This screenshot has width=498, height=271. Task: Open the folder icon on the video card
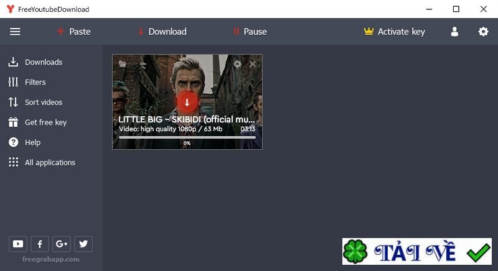[x=122, y=63]
